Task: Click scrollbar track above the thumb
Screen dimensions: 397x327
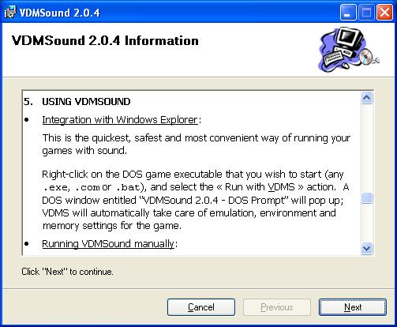Action: (x=366, y=148)
